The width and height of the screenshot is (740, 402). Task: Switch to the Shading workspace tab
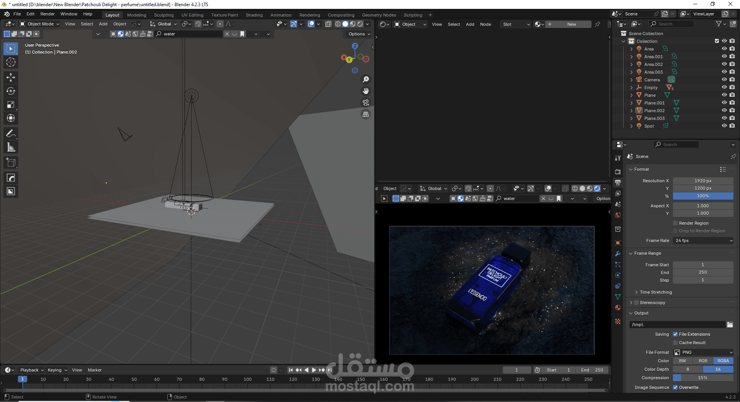click(x=254, y=15)
